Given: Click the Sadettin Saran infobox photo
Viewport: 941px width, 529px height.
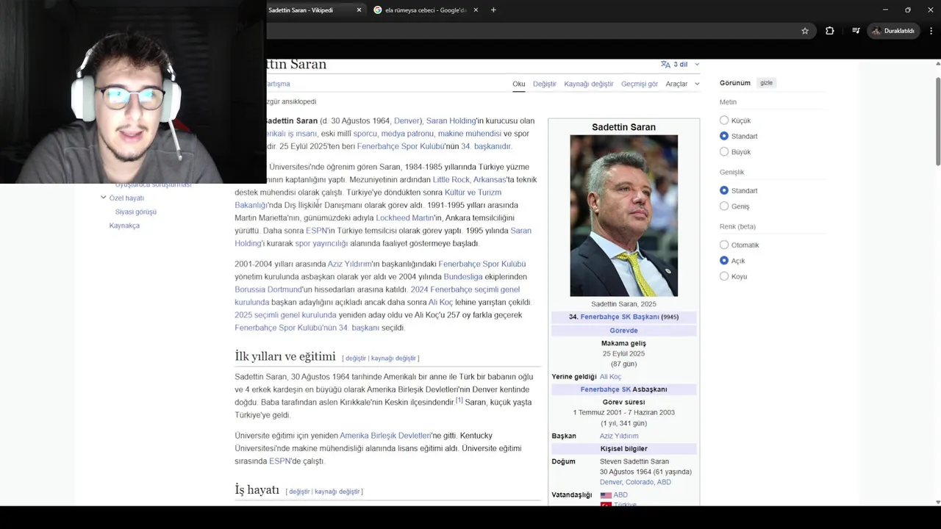Looking at the screenshot, I should click(x=623, y=215).
